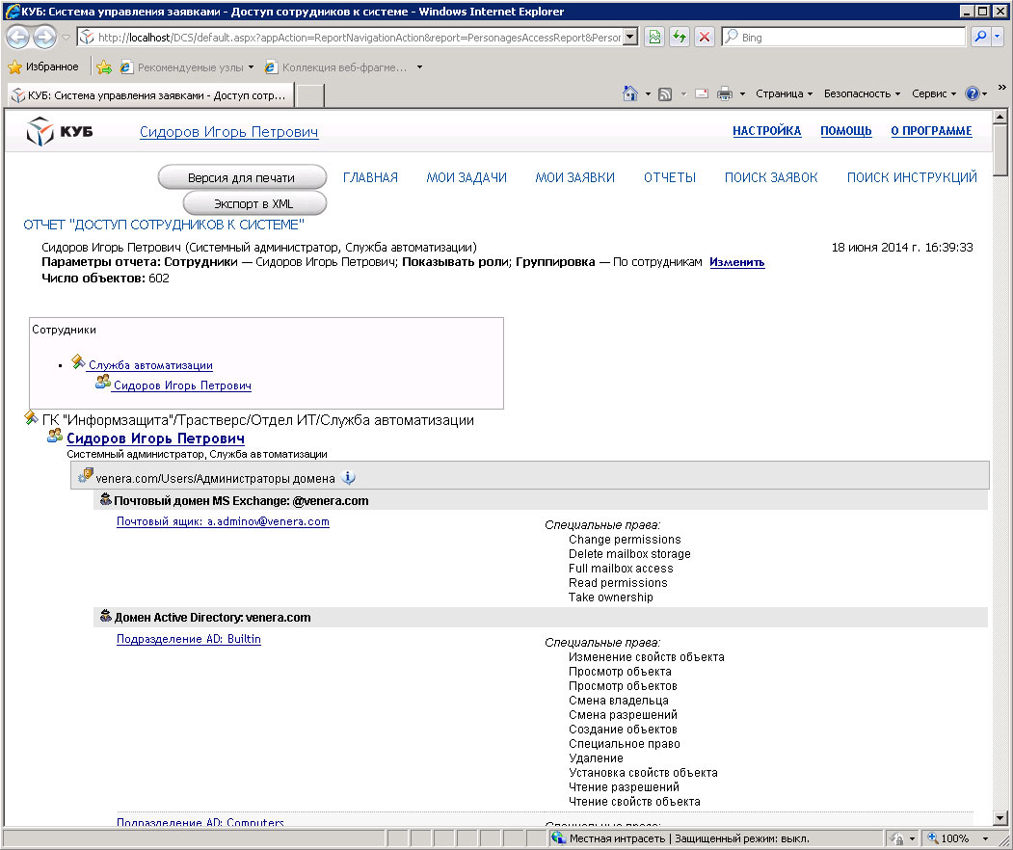Open the ПОИСК ЗАЯВОК navigation item
The image size is (1013, 850).
click(771, 177)
